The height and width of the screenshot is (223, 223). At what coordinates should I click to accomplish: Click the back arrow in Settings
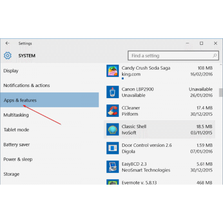pos(7,43)
